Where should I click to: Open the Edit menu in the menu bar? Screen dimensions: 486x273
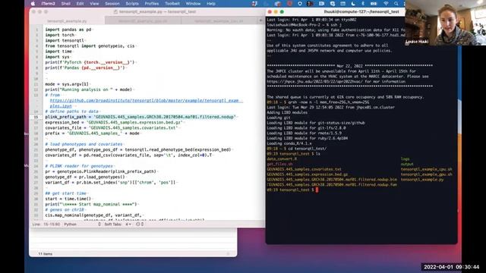coord(80,4)
